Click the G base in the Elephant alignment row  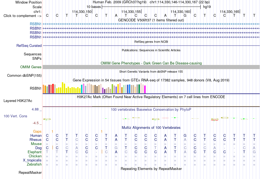tap(254, 152)
